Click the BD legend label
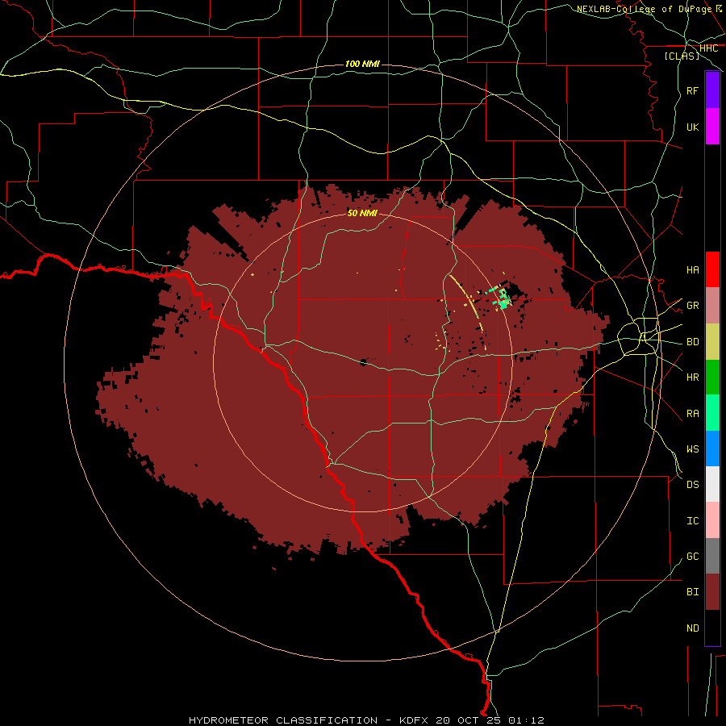Image resolution: width=726 pixels, height=726 pixels. point(692,342)
